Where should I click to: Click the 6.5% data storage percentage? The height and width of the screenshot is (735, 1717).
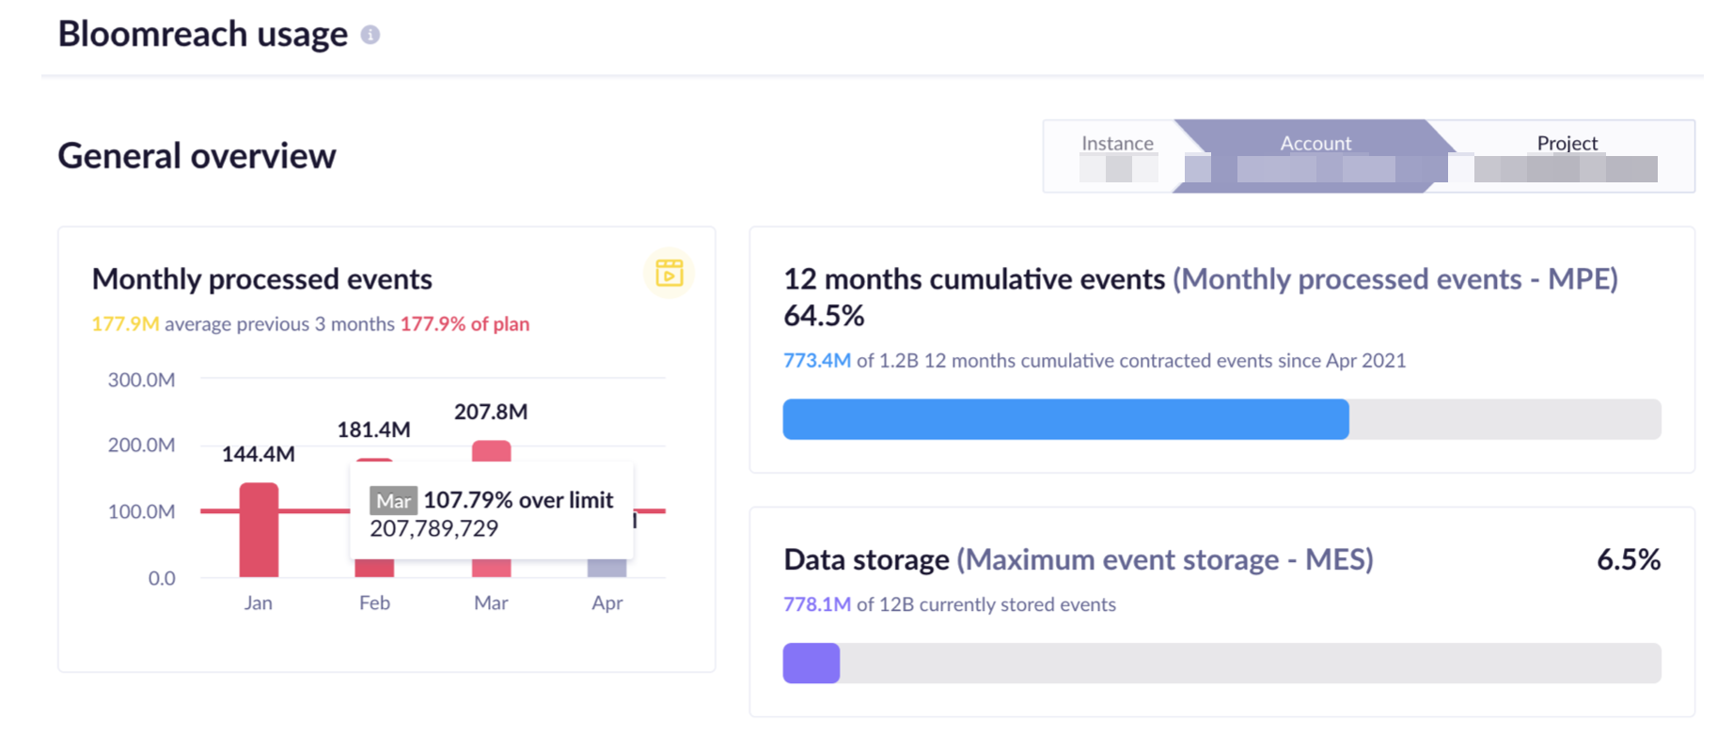(1628, 560)
